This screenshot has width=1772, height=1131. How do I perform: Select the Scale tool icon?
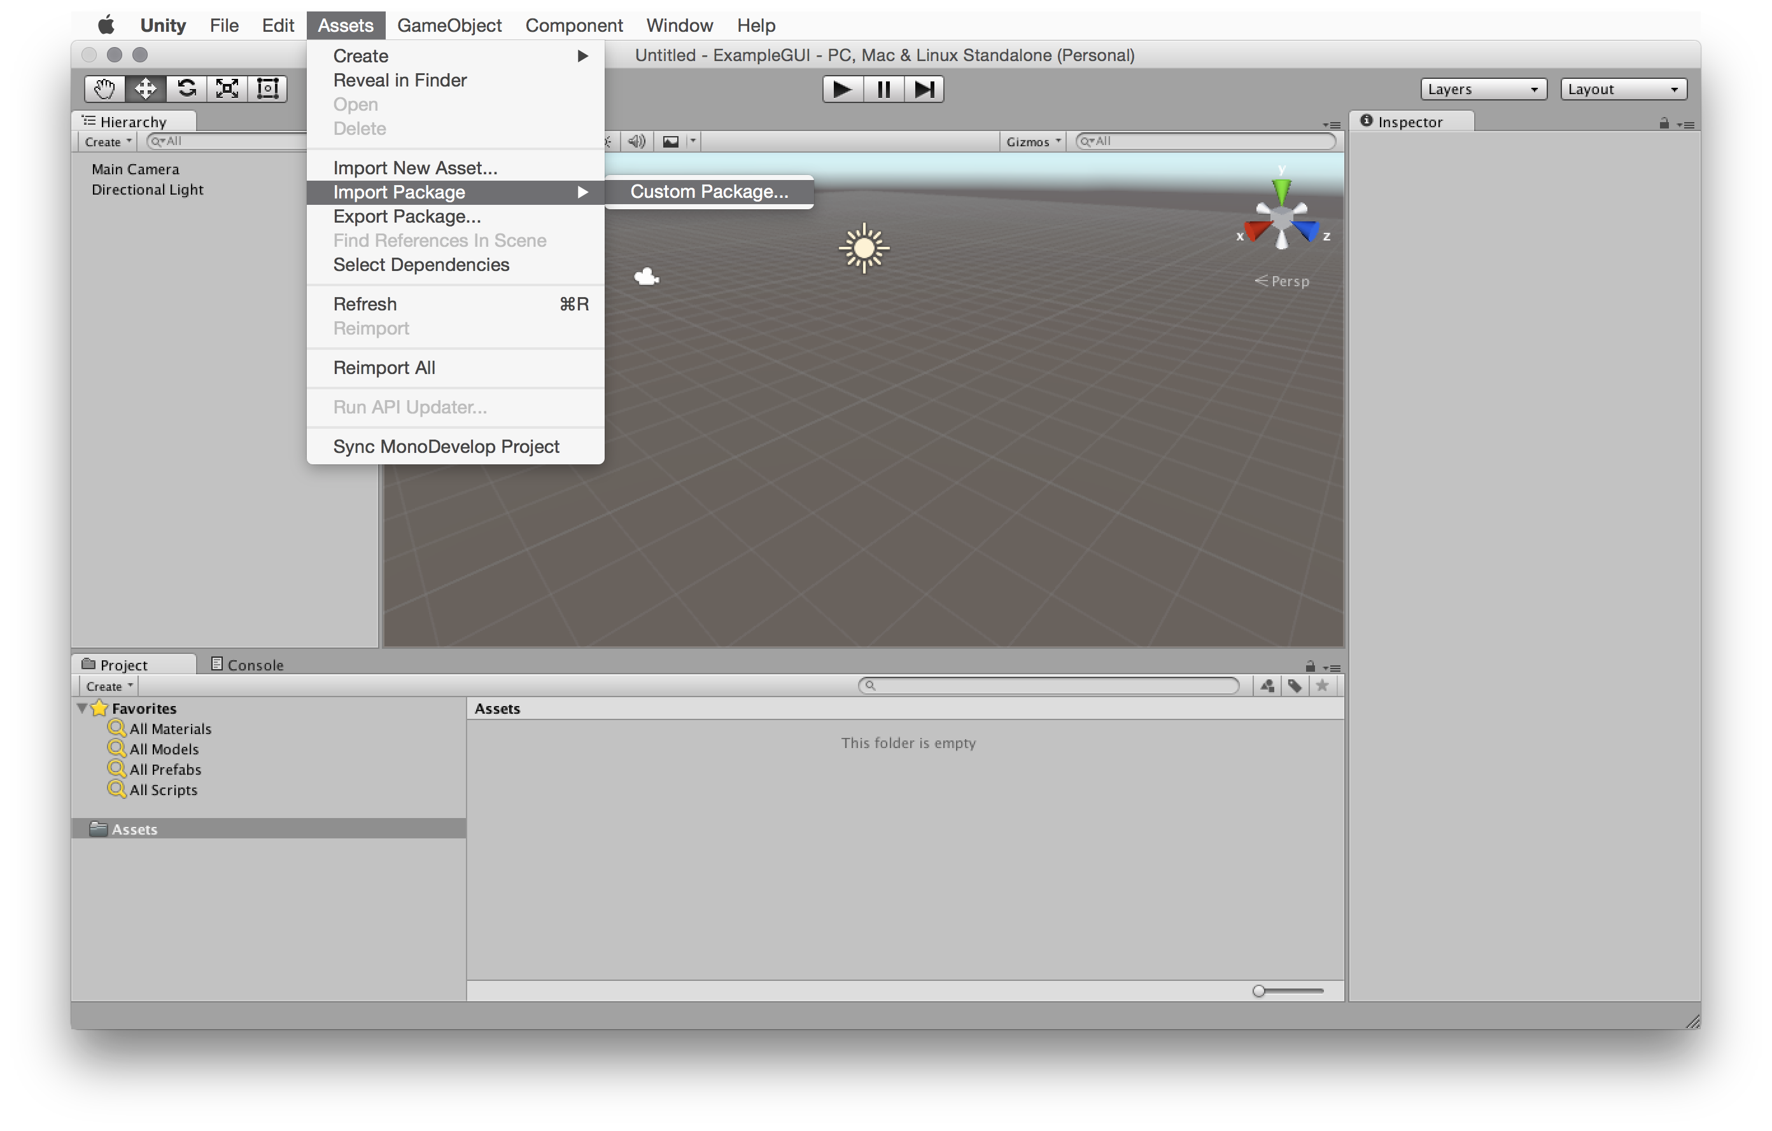point(227,89)
